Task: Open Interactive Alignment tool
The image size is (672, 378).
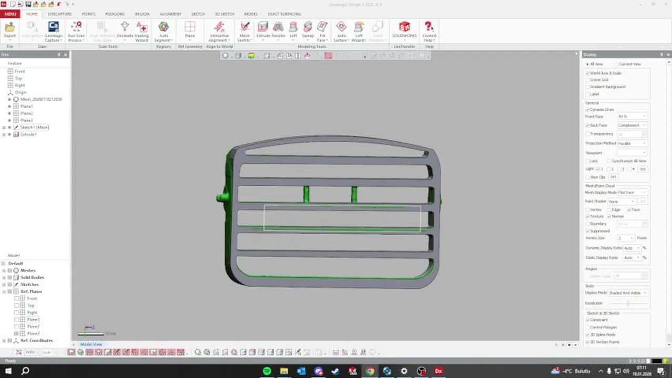Action: [x=219, y=31]
